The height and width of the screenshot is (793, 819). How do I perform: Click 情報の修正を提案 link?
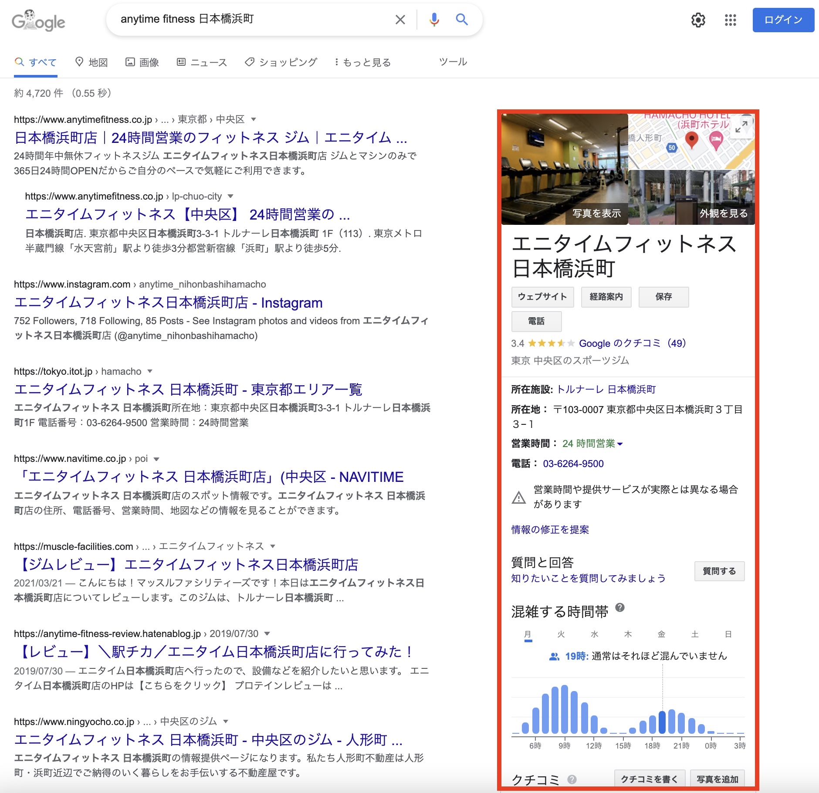550,529
